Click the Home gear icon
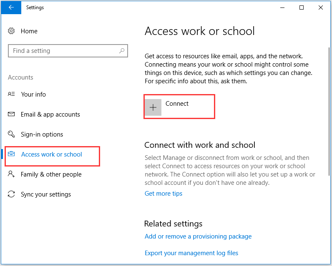Screen dimensions: 332x266 pyautogui.click(x=11, y=31)
